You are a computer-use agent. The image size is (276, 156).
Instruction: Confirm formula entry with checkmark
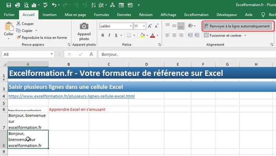pyautogui.click(x=80, y=54)
